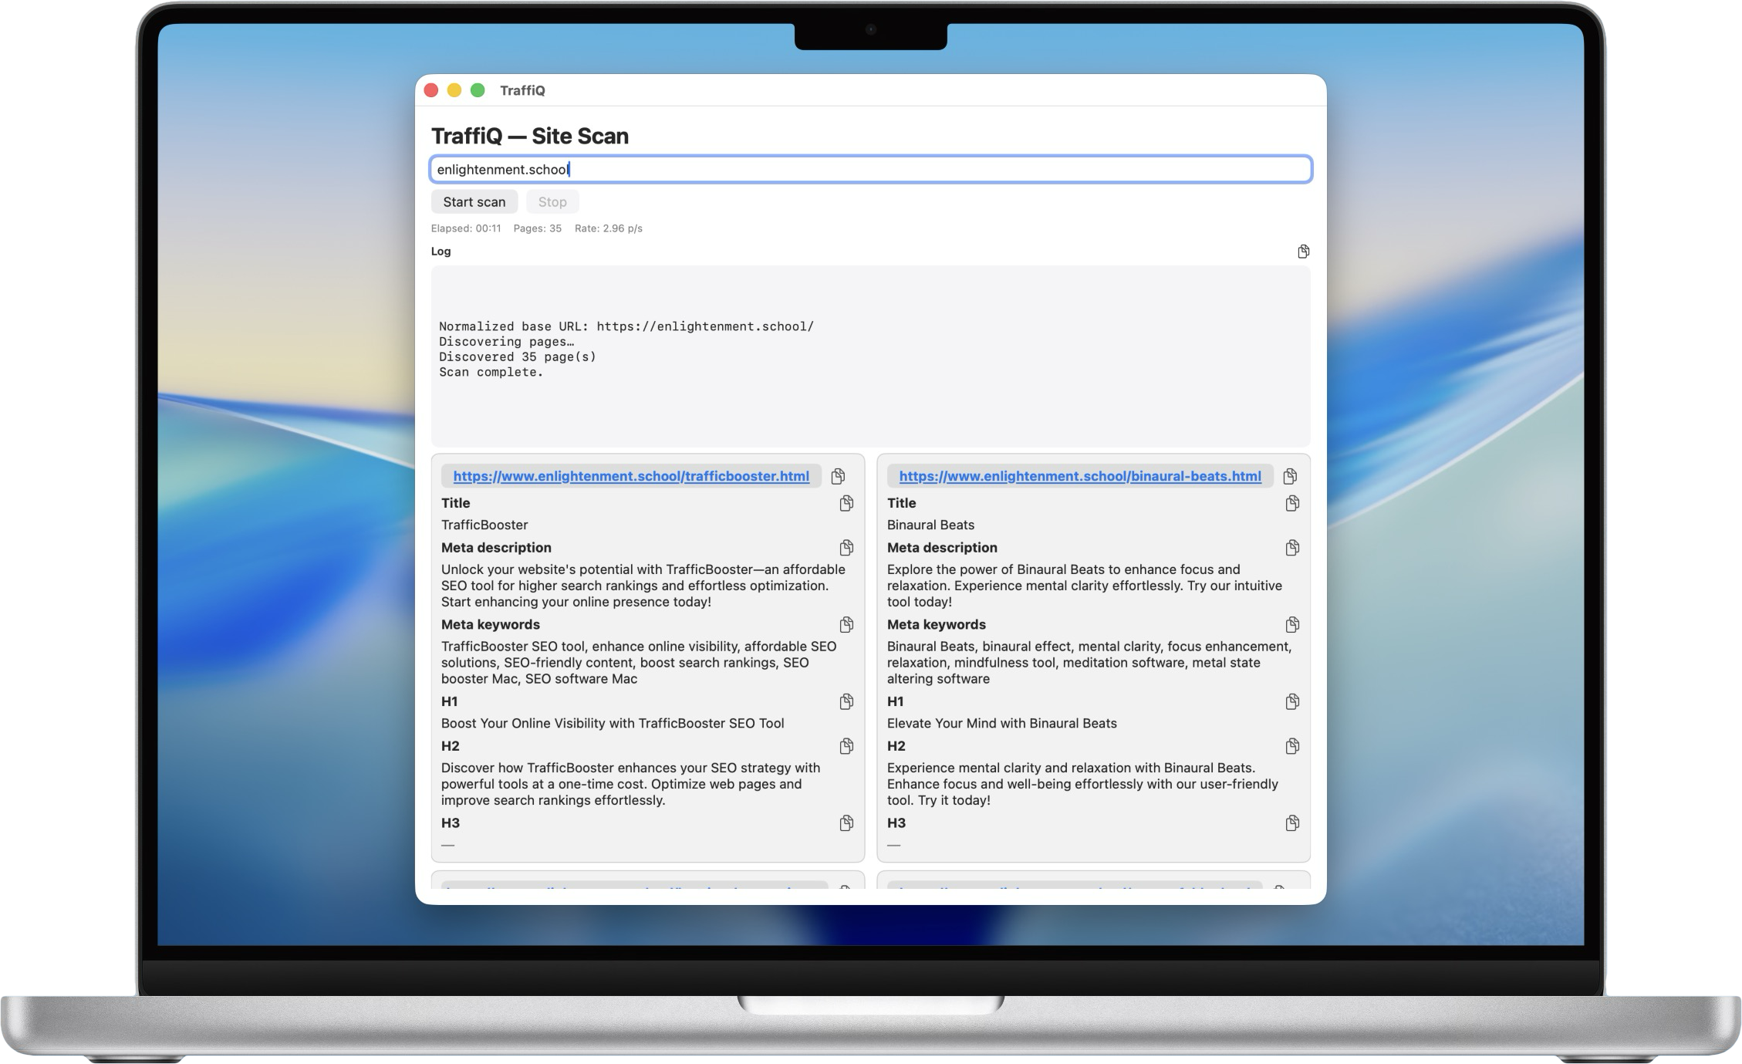Screen dimensions: 1742x1064
Task: Copy the Log contents icon
Action: [x=1303, y=252]
